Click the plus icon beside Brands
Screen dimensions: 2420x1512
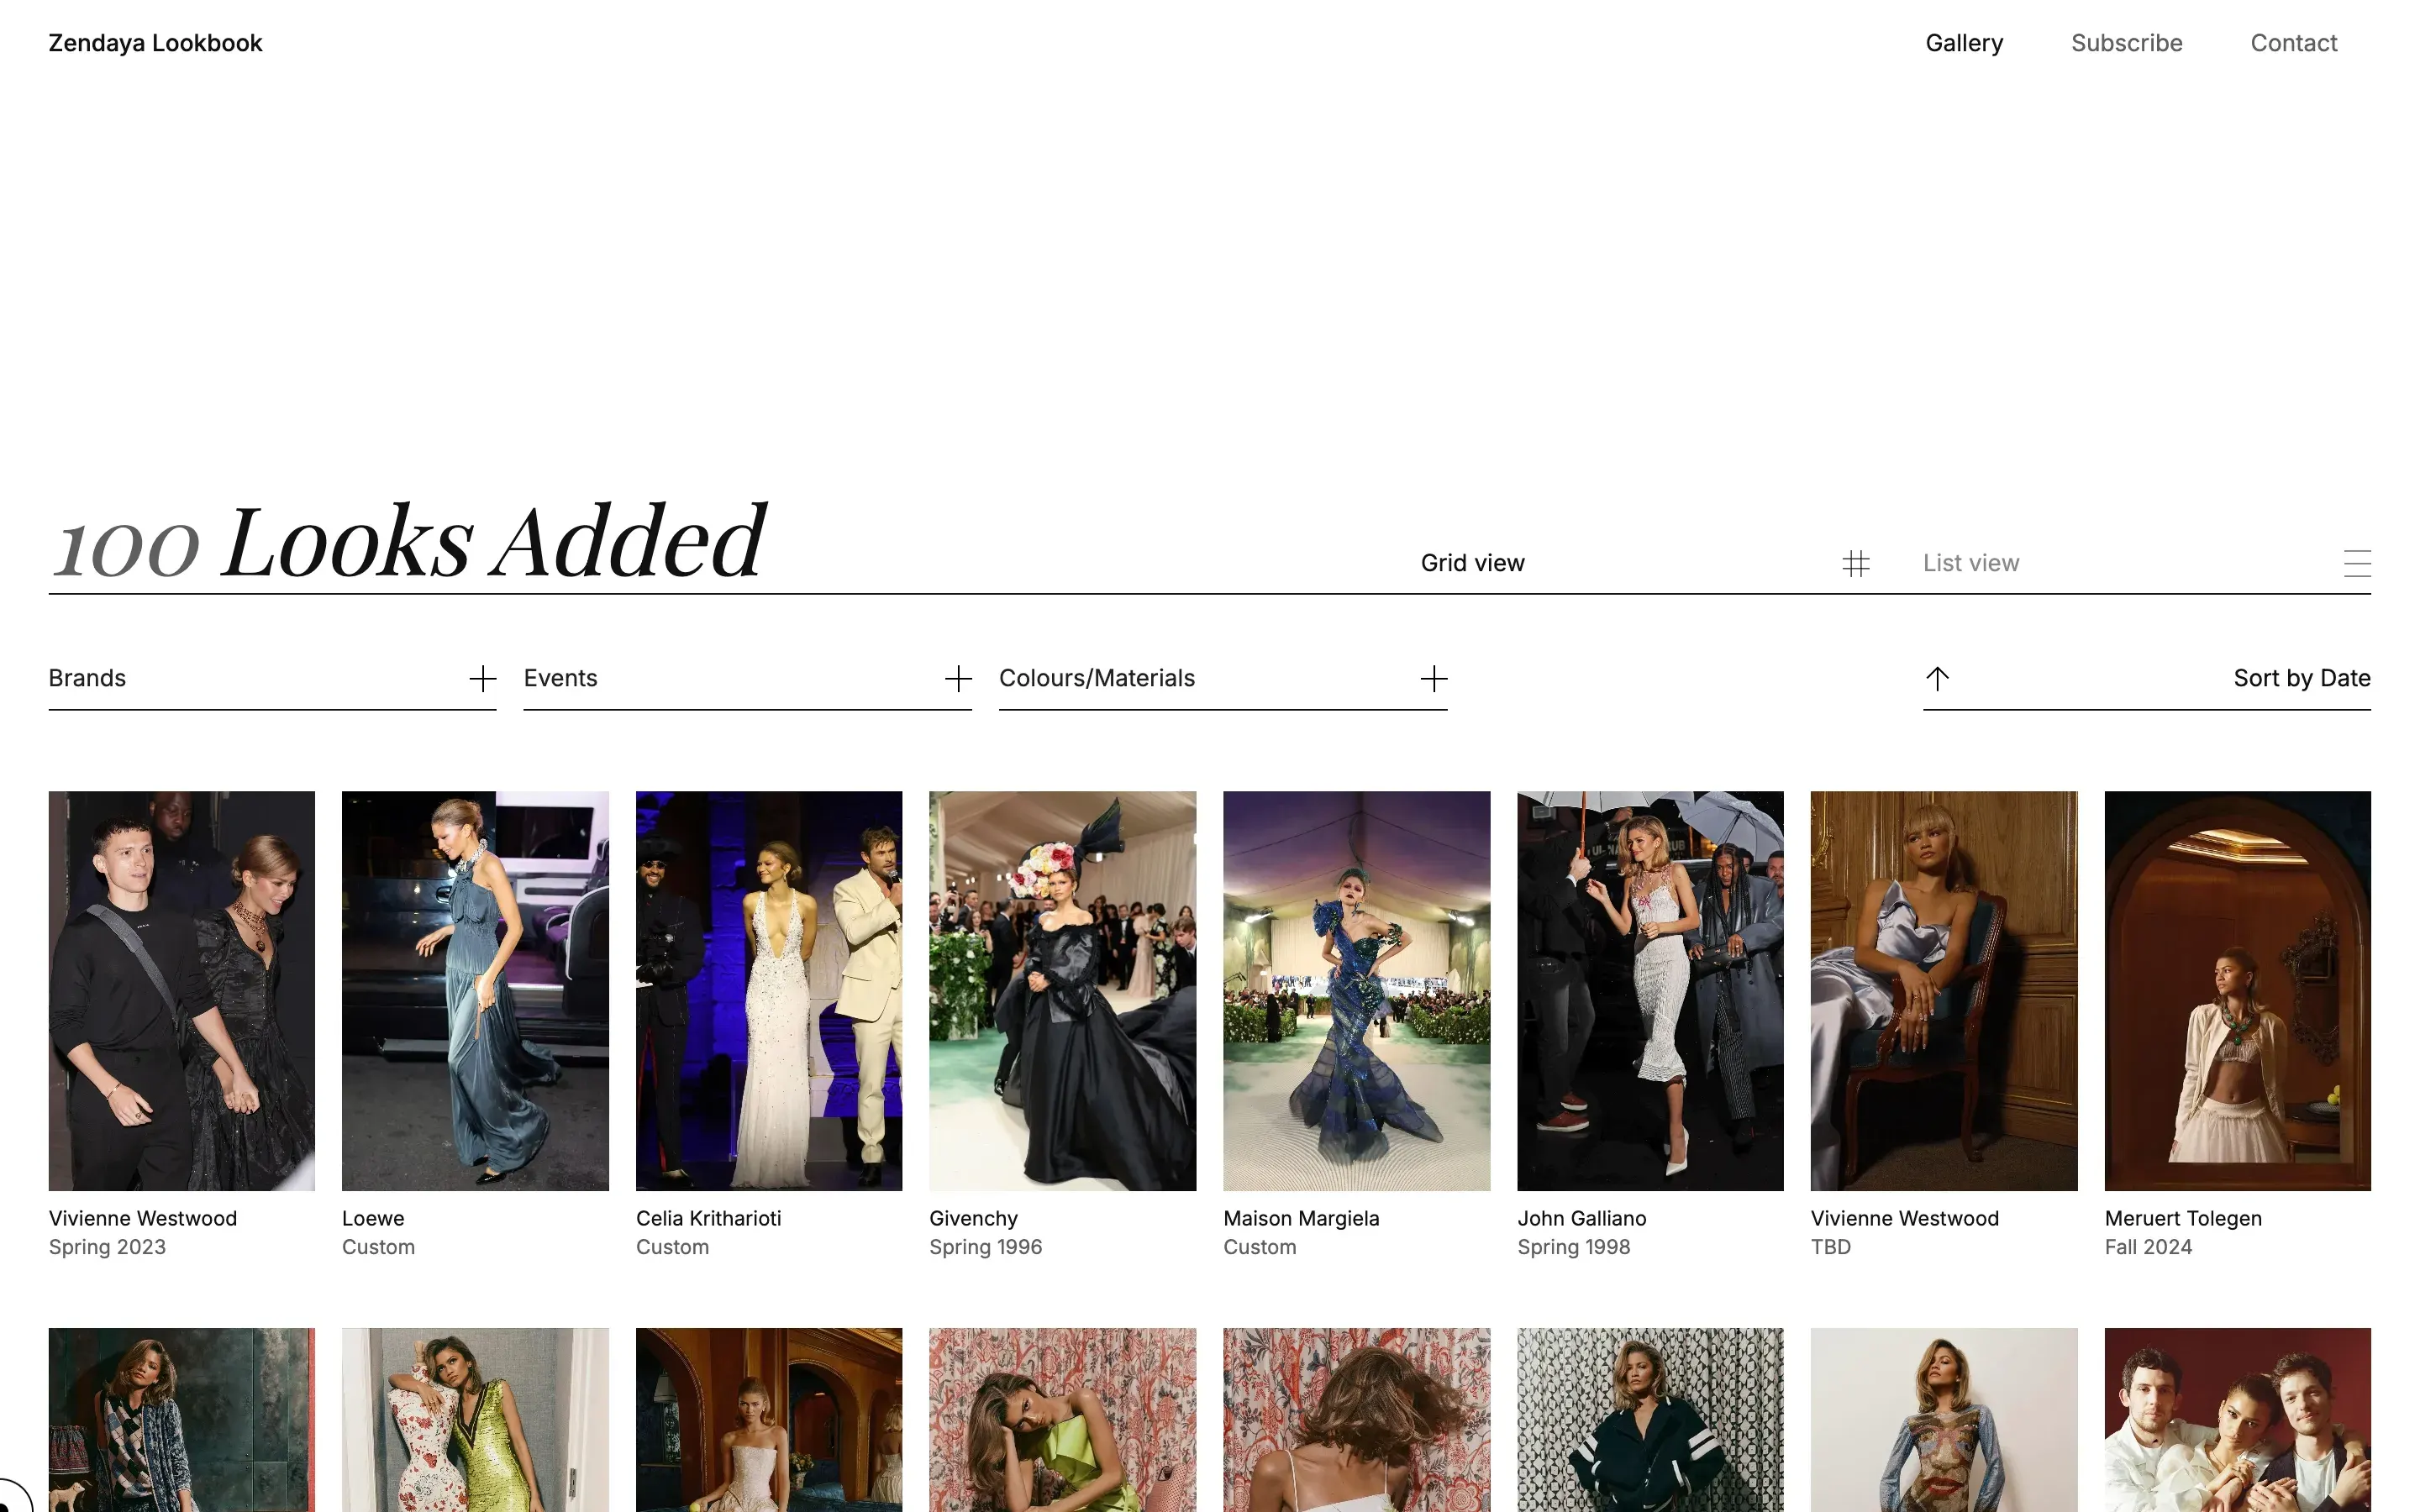coord(483,679)
